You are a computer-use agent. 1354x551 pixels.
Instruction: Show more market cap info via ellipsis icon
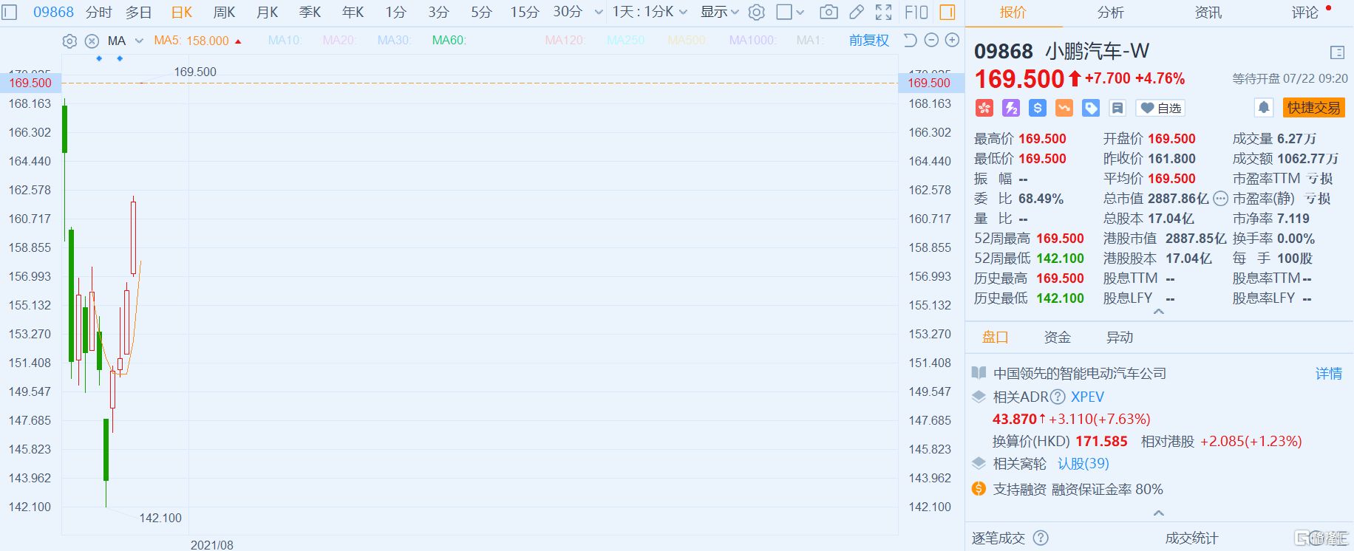tap(1220, 198)
